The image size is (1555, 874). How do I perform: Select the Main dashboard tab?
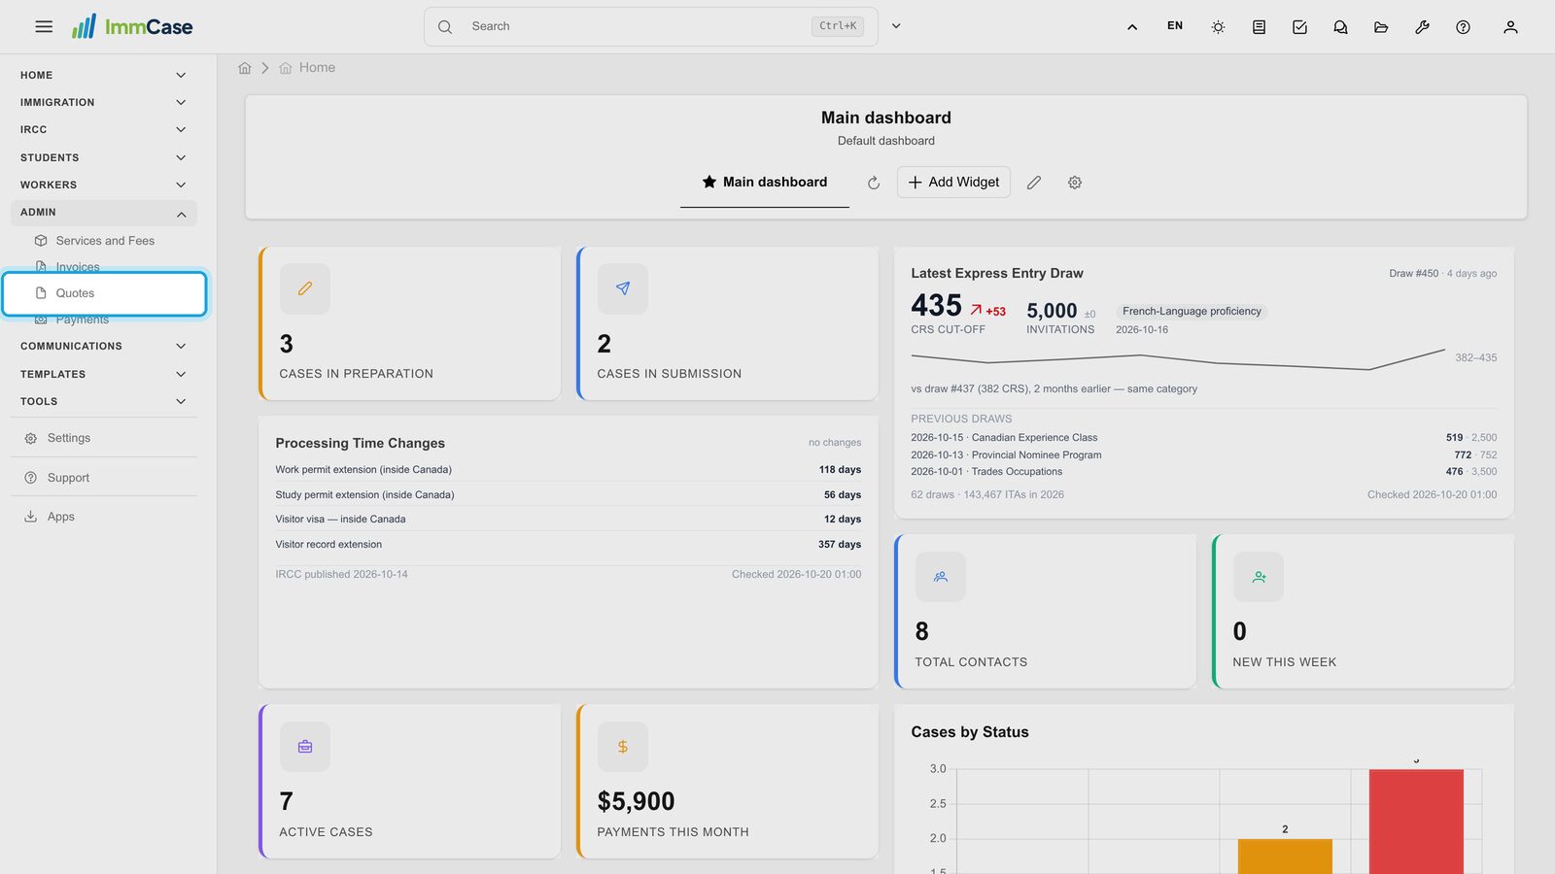(765, 183)
